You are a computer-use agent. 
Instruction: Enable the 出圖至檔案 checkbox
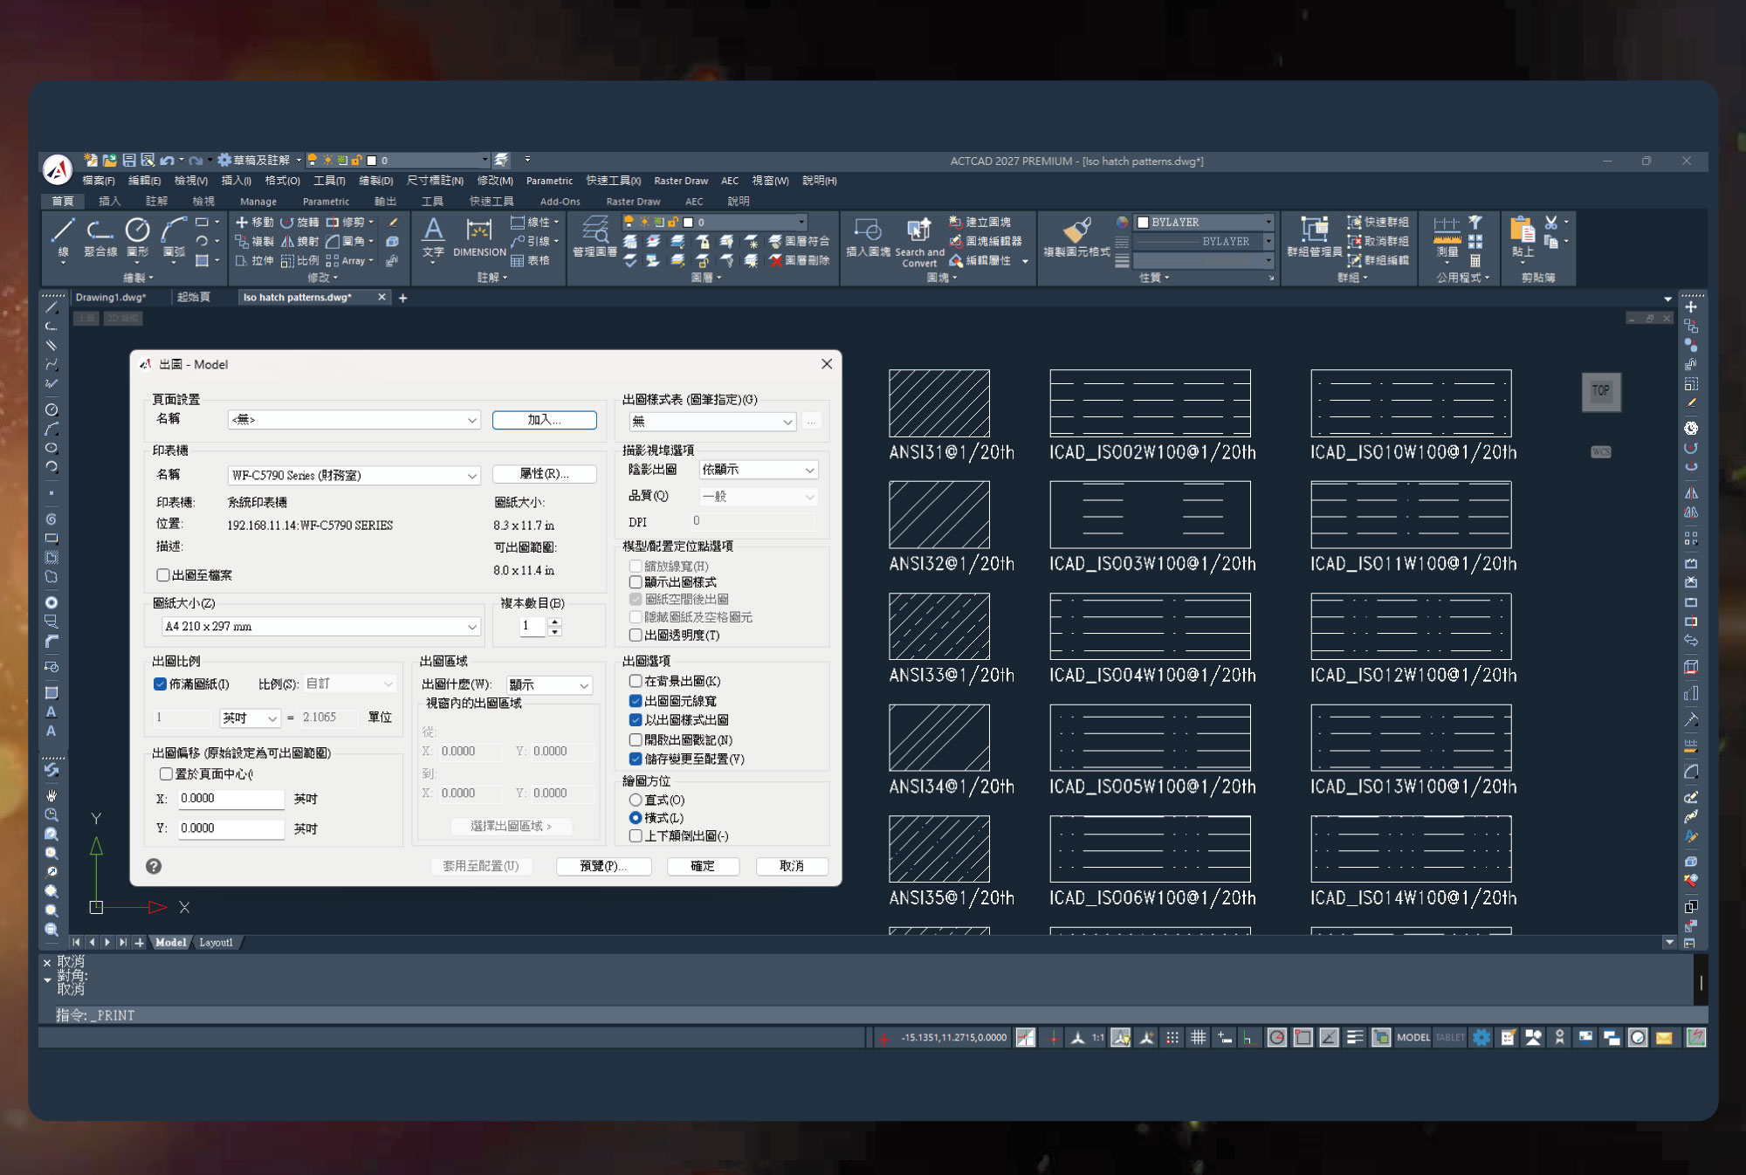(163, 575)
